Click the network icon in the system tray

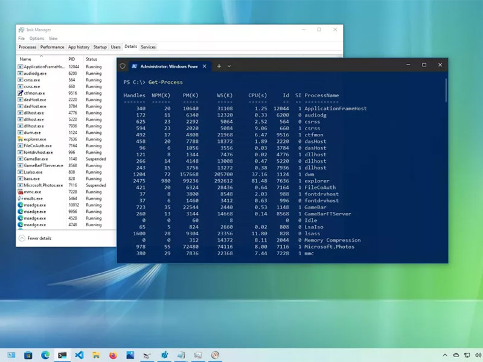467,355
